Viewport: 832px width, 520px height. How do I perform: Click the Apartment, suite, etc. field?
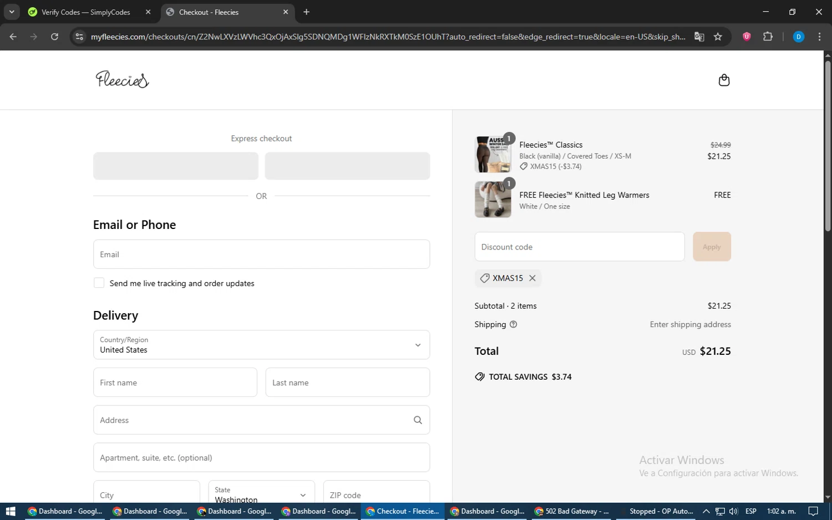(261, 457)
